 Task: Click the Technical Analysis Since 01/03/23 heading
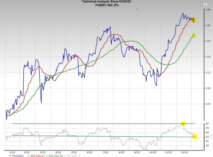click(x=106, y=2)
